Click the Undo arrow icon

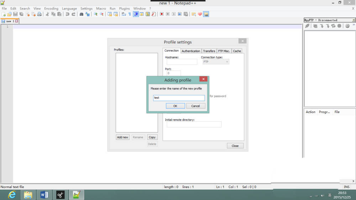click(x=67, y=14)
